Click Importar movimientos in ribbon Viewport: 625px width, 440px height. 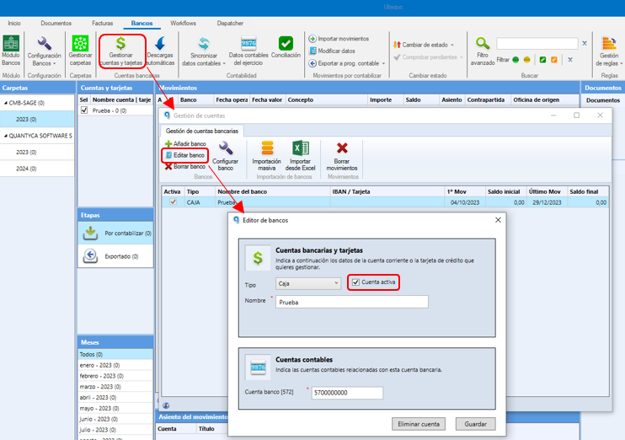pos(339,39)
